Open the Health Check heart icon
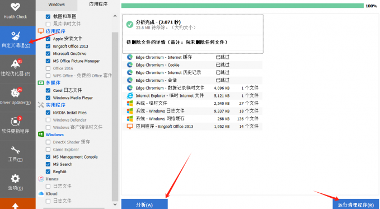The height and width of the screenshot is (209, 380). pos(15,6)
